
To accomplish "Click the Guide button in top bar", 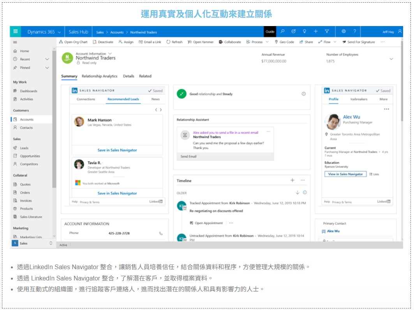I will click(x=270, y=32).
